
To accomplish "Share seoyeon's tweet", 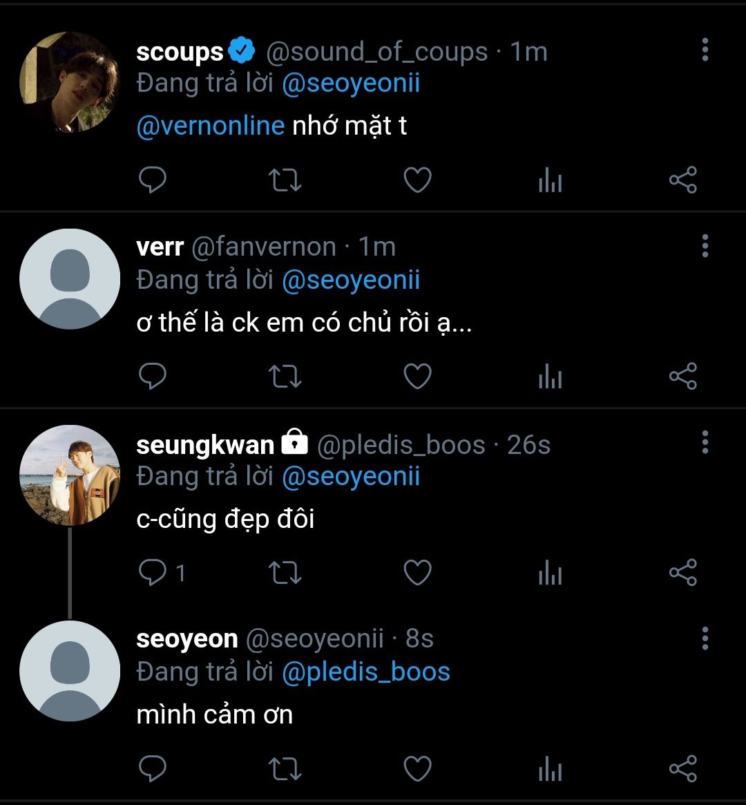I will (x=683, y=769).
